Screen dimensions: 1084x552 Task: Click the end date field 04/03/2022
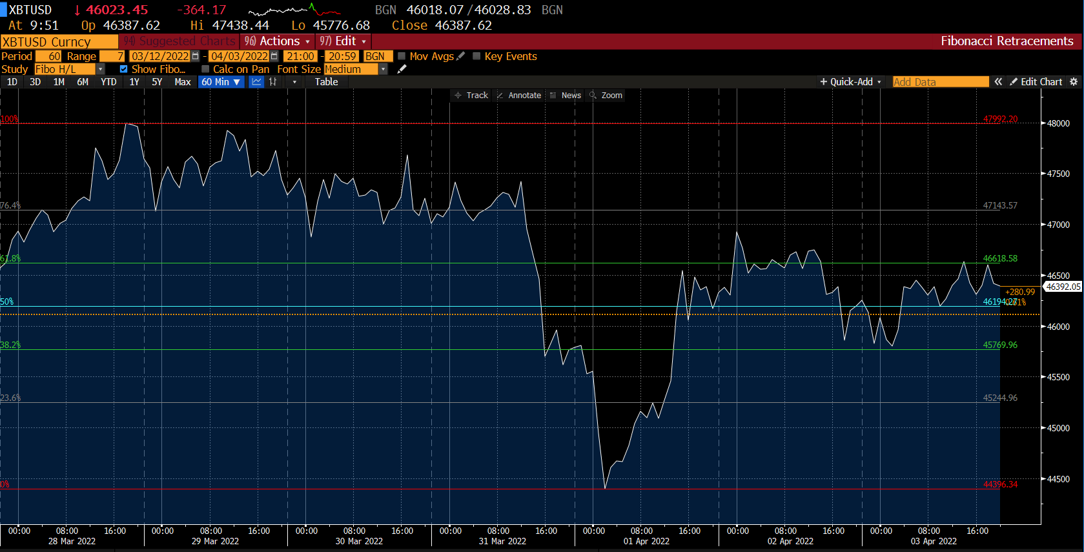[x=240, y=56]
